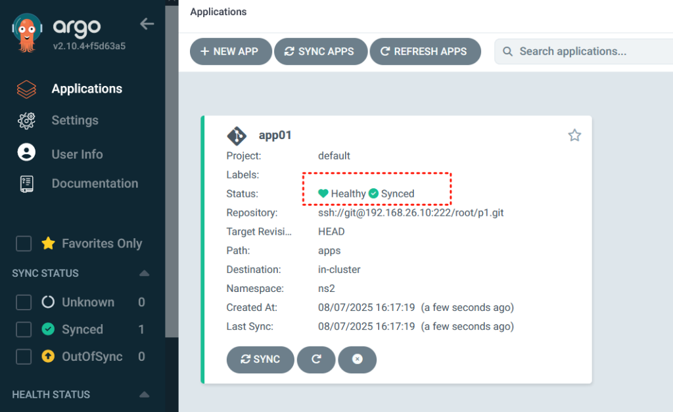Click the refresh icon button on app01
673x412 pixels.
click(316, 360)
